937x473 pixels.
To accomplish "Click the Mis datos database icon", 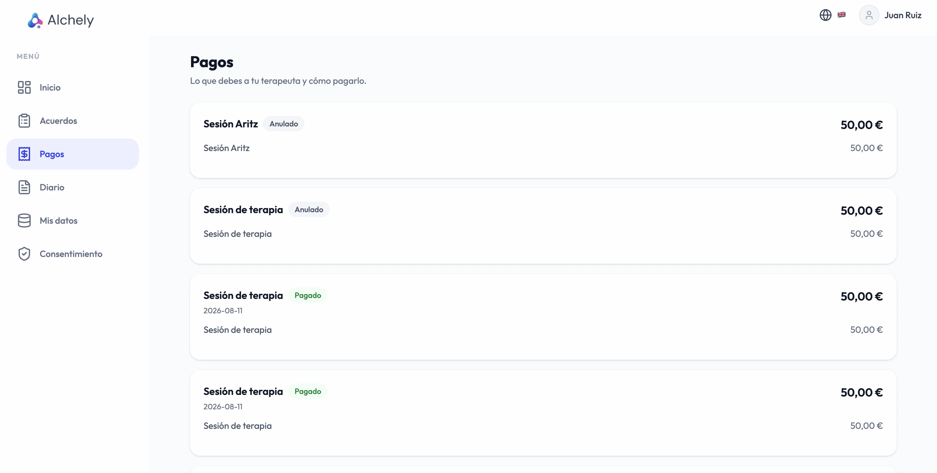I will point(24,220).
